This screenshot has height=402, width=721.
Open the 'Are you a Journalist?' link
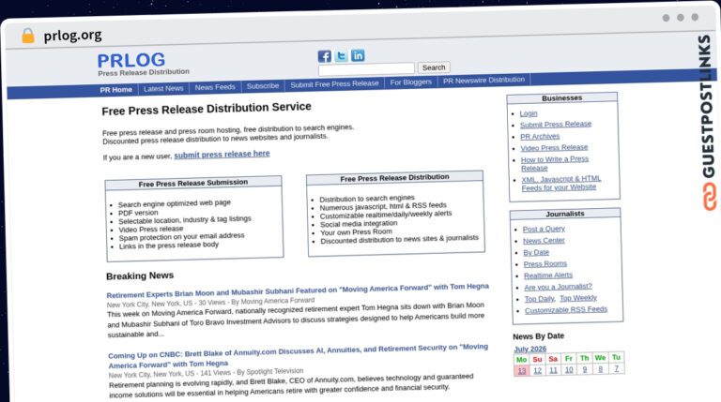pos(558,287)
